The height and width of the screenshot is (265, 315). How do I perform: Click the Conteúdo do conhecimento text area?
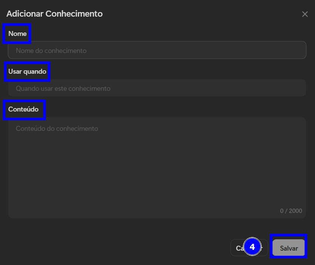tap(157, 168)
